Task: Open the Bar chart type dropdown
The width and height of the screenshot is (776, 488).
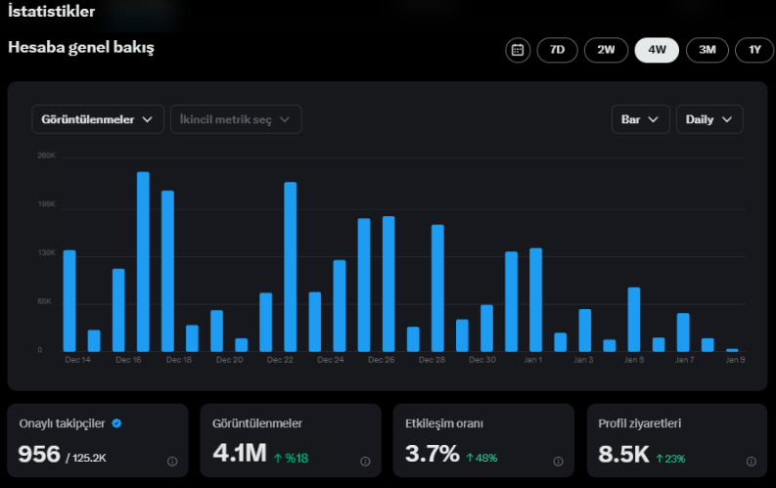Action: pyautogui.click(x=640, y=119)
